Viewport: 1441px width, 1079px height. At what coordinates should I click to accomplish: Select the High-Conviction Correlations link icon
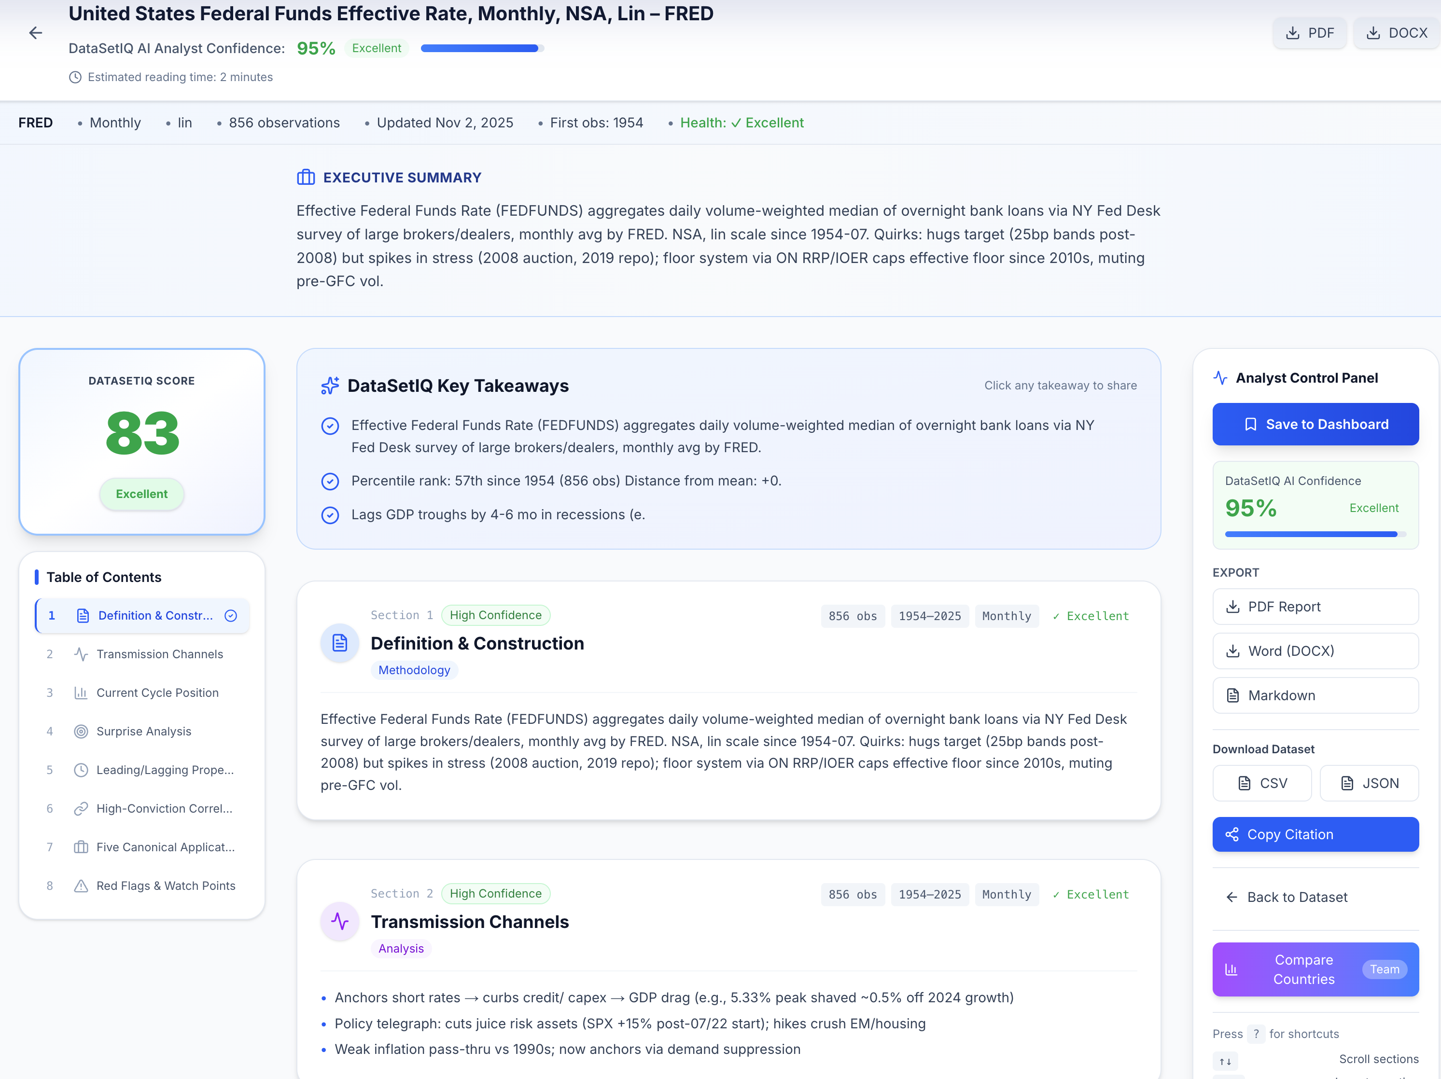tap(81, 808)
